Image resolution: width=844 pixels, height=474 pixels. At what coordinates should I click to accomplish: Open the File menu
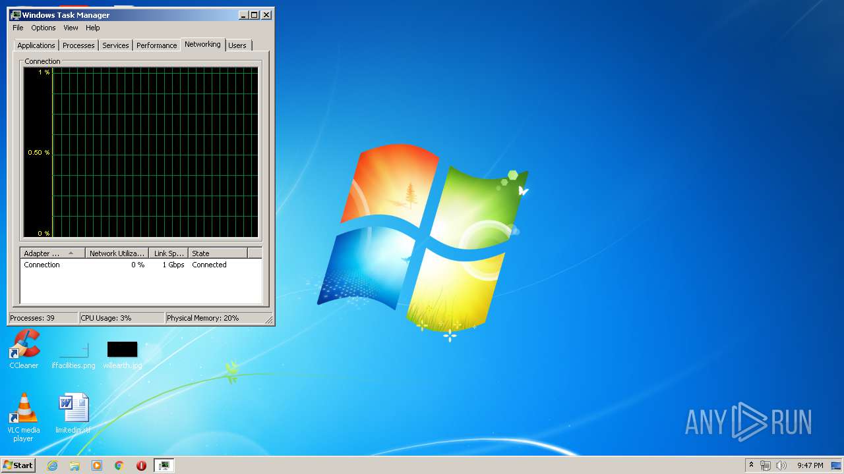pos(18,28)
